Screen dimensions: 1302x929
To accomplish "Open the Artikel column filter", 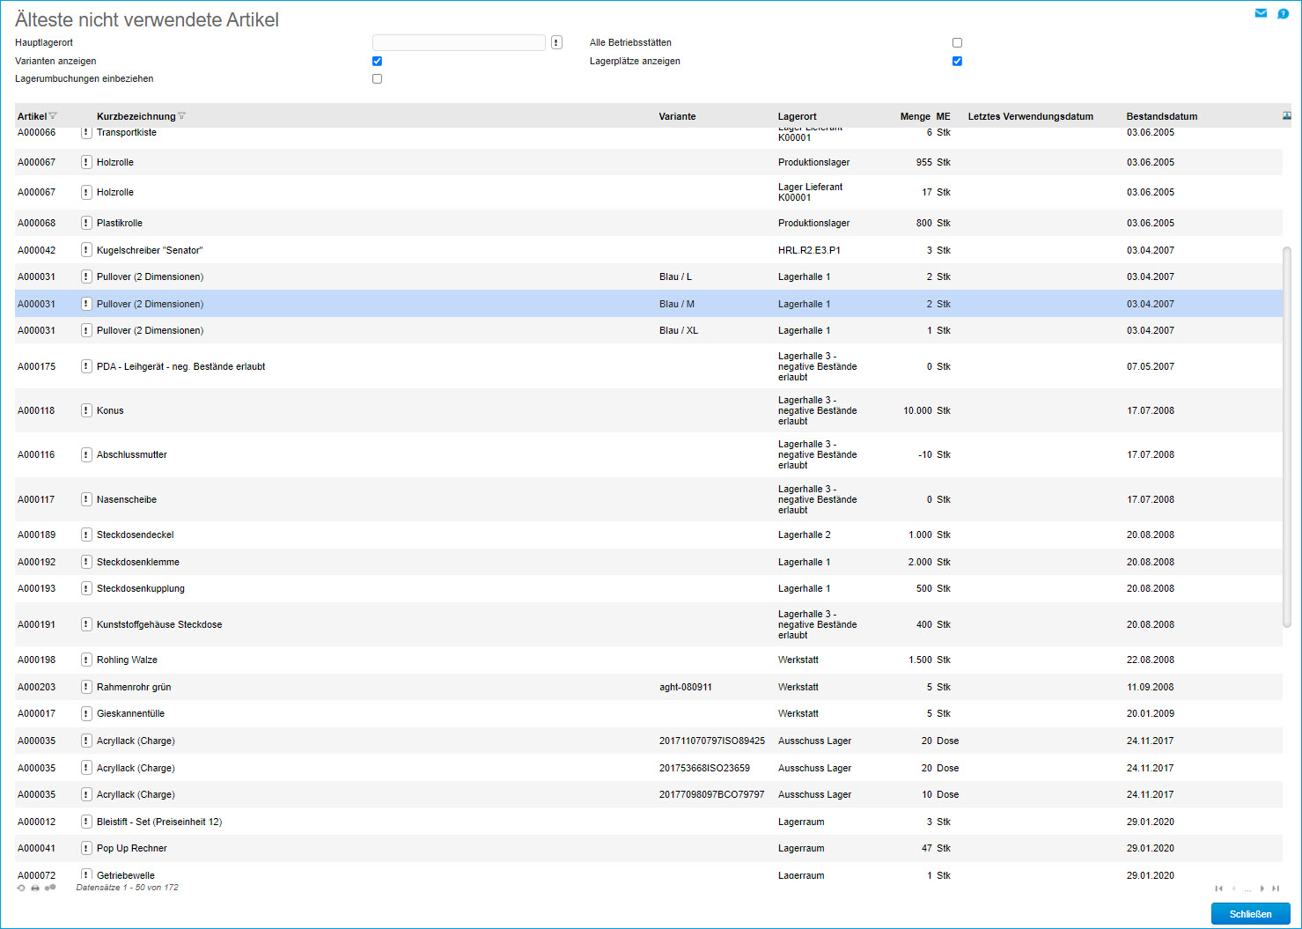I will click(x=53, y=116).
